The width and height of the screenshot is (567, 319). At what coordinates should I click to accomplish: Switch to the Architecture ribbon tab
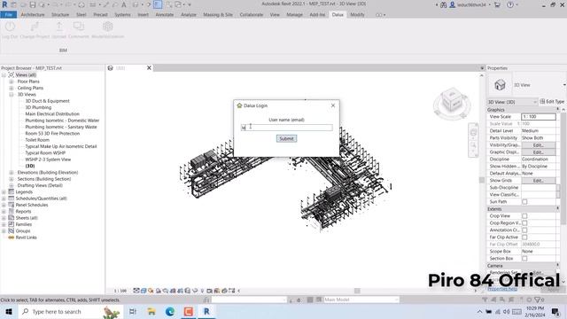(33, 15)
